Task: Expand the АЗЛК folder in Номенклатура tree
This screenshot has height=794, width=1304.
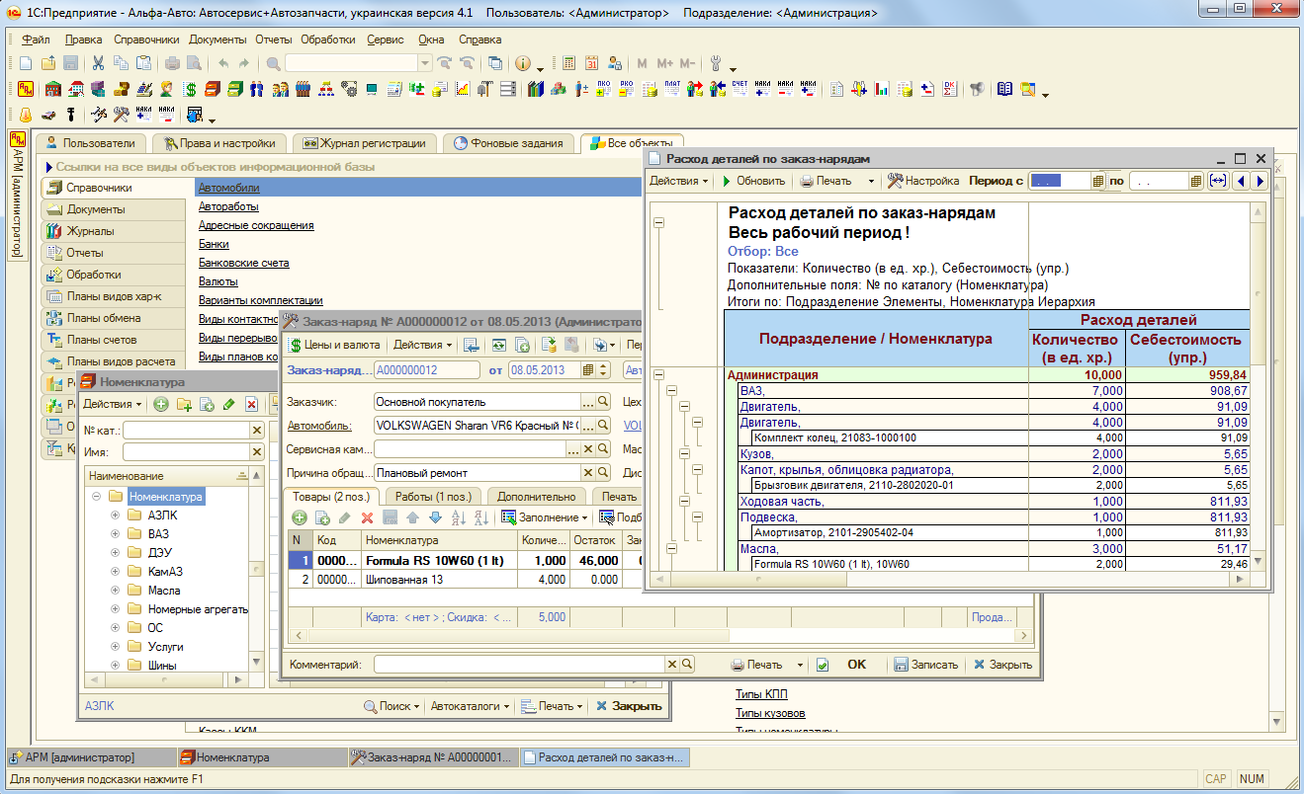Action: 115,516
